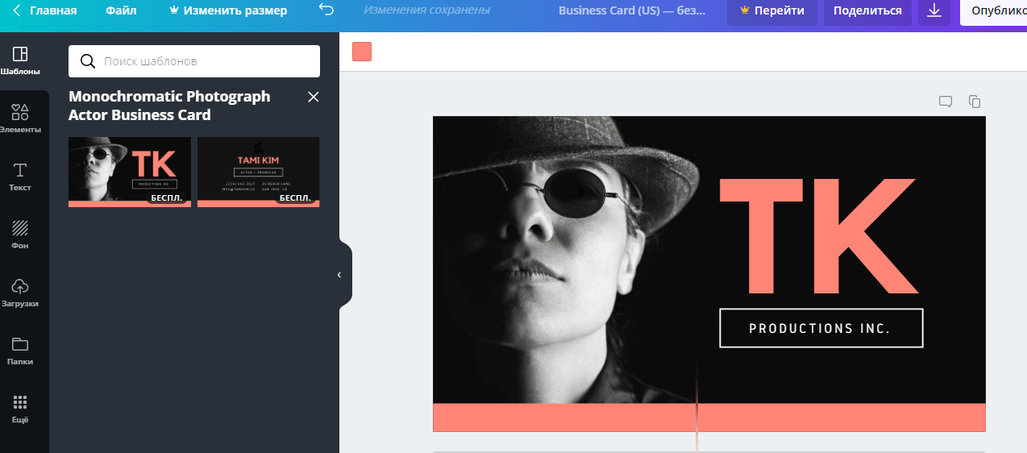Open the Файл menu
The image size is (1027, 453).
pos(121,10)
